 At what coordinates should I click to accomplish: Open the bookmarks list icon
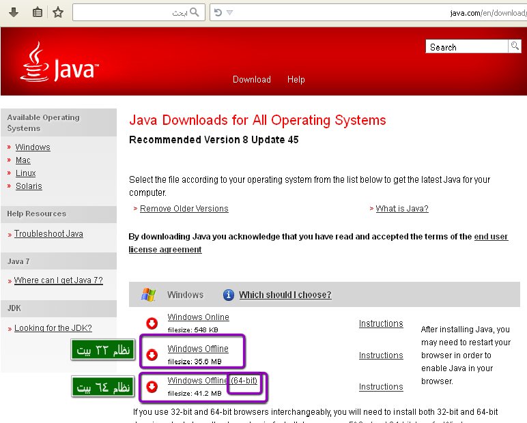[x=38, y=13]
